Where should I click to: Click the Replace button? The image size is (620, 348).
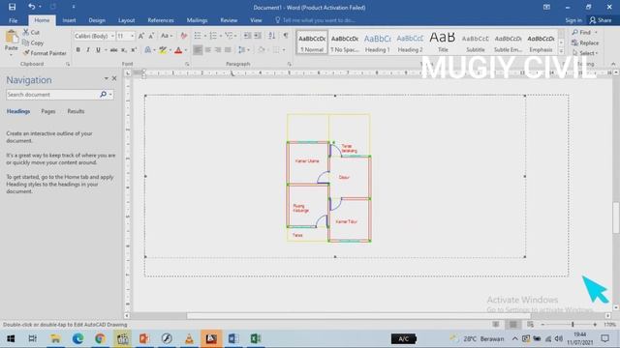click(585, 43)
